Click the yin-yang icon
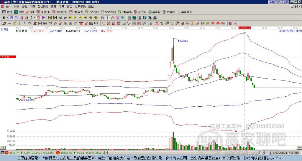This screenshot has width=302, height=161. pos(230,24)
